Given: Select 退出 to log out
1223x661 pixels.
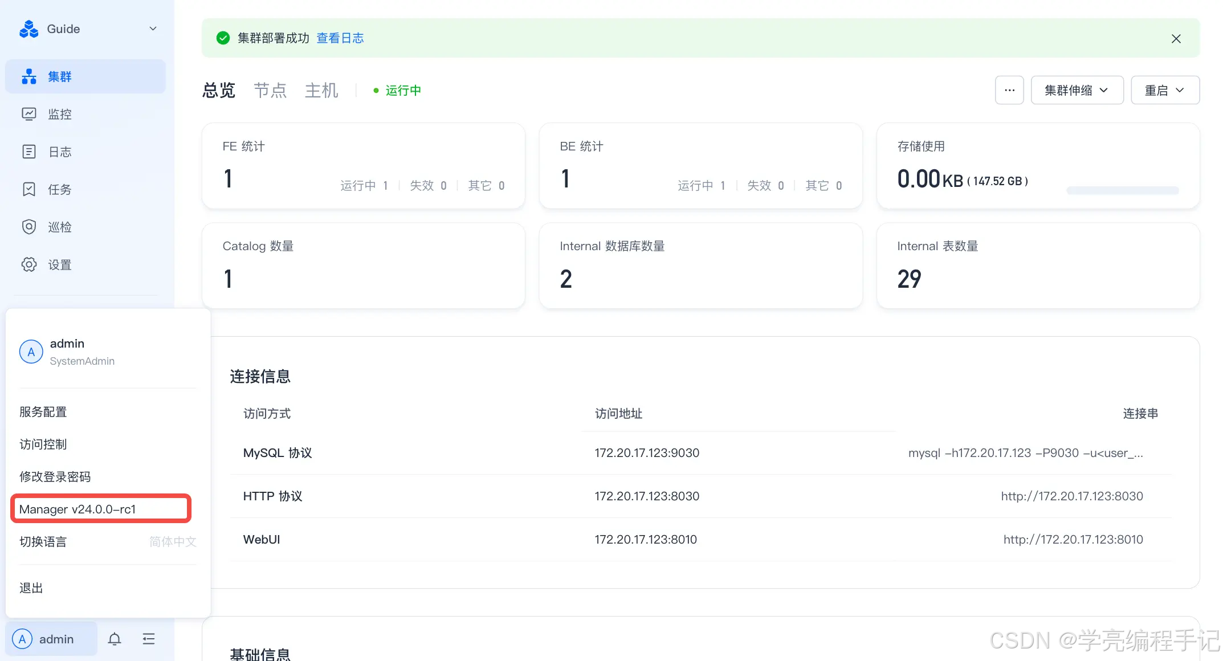Looking at the screenshot, I should [31, 588].
